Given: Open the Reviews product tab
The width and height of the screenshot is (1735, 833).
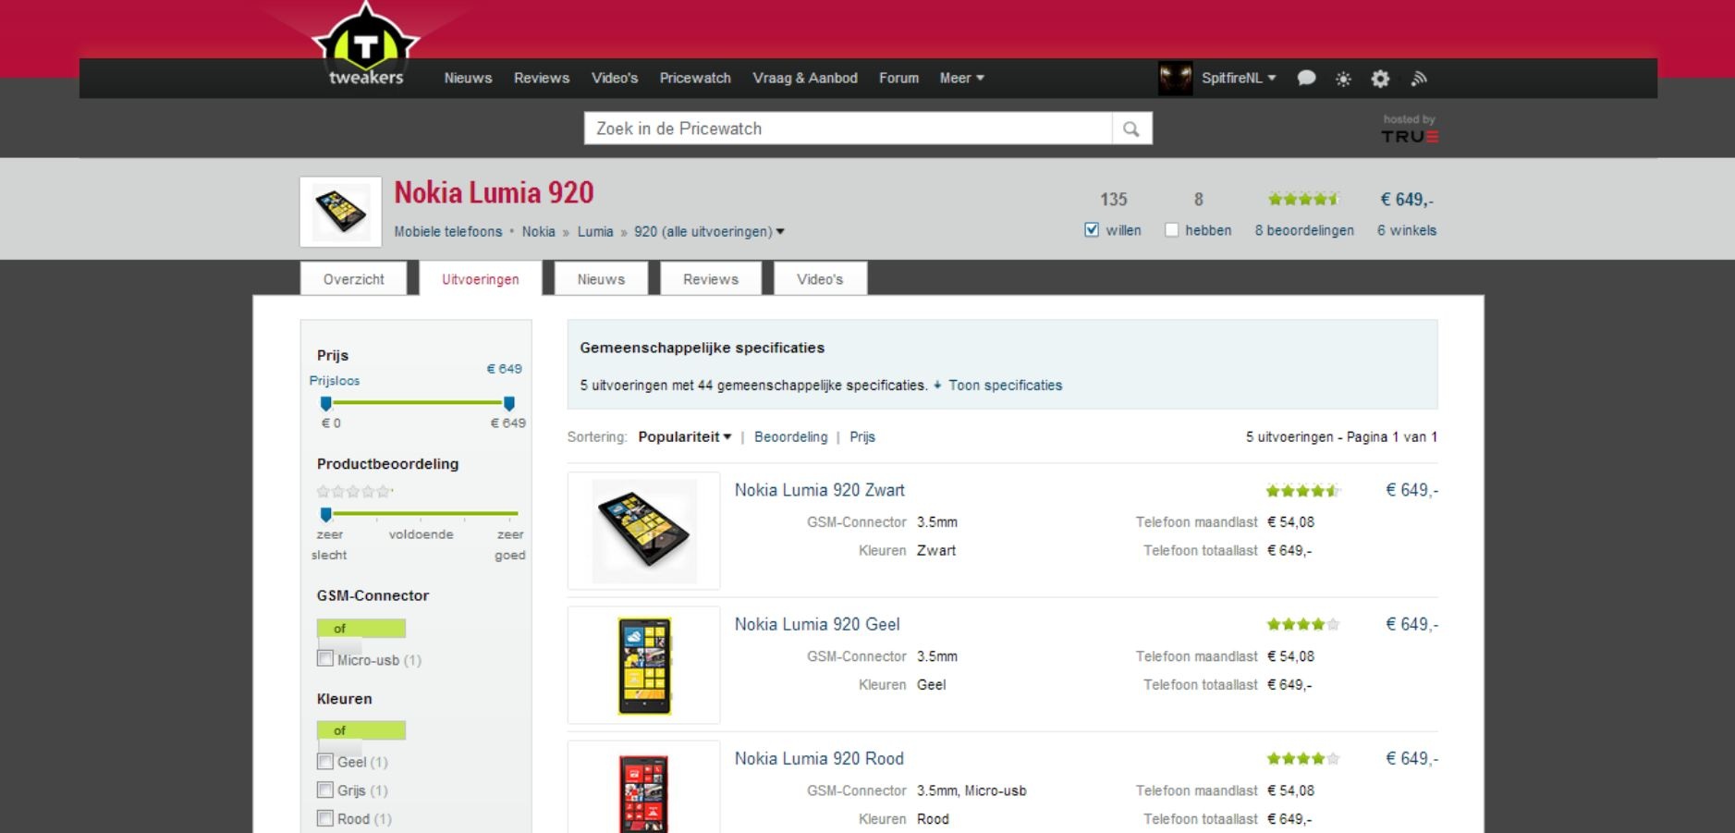Looking at the screenshot, I should coord(711,279).
